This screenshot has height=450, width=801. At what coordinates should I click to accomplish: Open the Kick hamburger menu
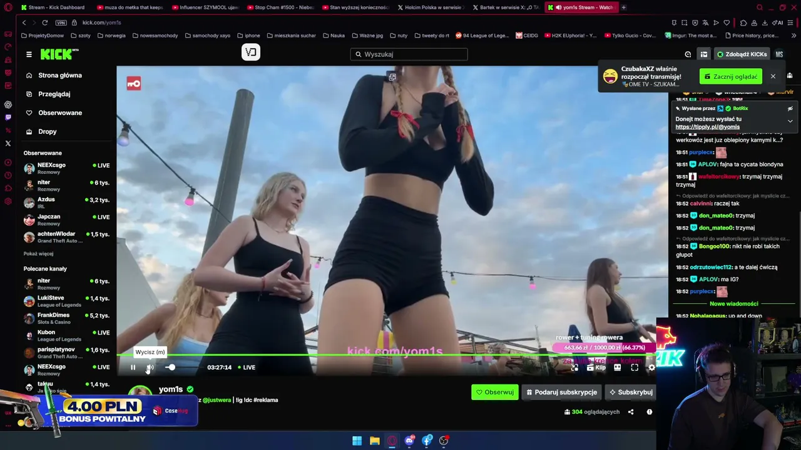pyautogui.click(x=29, y=54)
